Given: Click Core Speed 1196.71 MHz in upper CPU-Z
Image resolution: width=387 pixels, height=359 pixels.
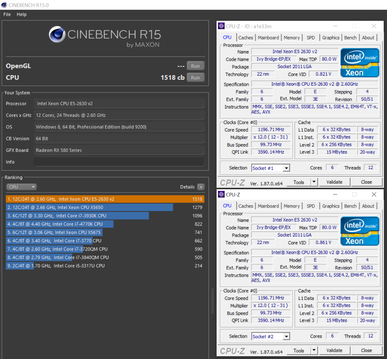Looking at the screenshot, I should pos(271,129).
